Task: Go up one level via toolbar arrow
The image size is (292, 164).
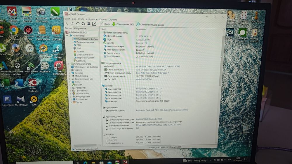Action: pos(78,23)
